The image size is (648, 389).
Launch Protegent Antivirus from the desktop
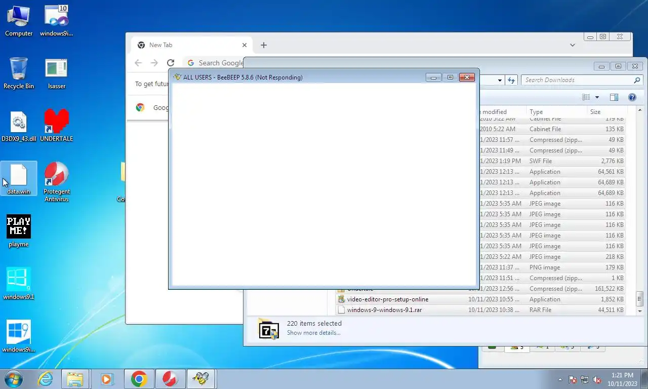[x=56, y=181]
